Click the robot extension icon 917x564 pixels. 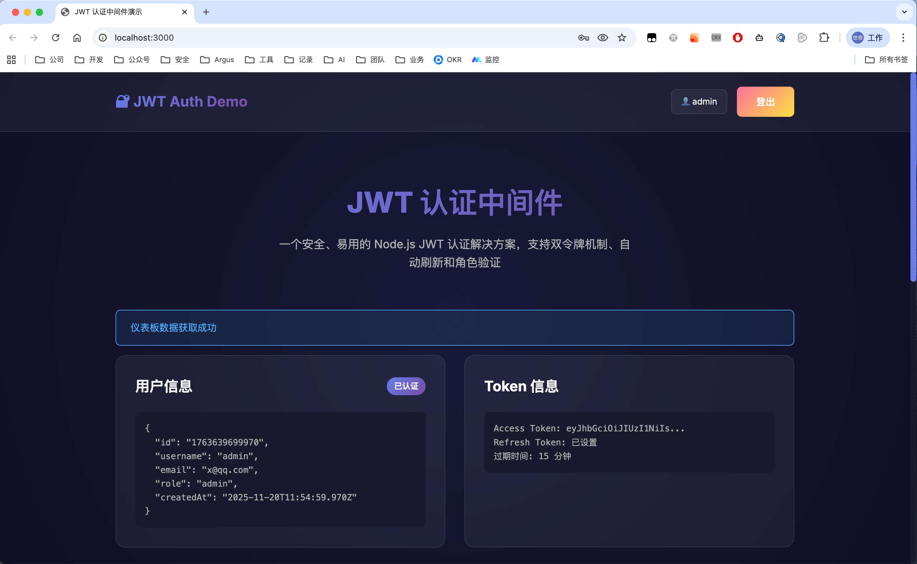(x=759, y=38)
